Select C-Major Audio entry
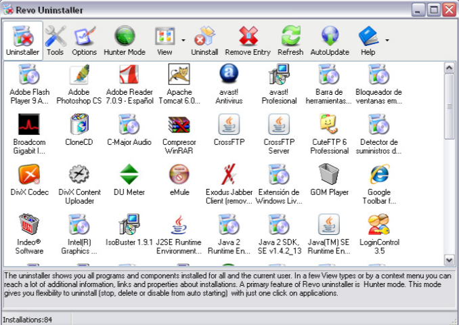This screenshot has width=459, height=325. pos(129,130)
